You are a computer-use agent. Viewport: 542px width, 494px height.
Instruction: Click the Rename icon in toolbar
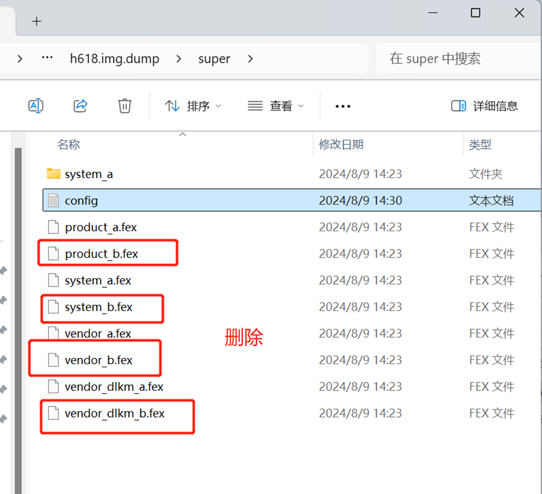coord(36,106)
